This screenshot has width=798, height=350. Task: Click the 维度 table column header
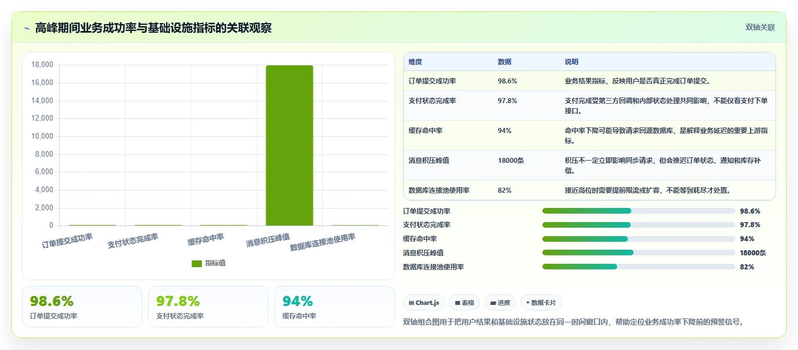[x=415, y=62]
